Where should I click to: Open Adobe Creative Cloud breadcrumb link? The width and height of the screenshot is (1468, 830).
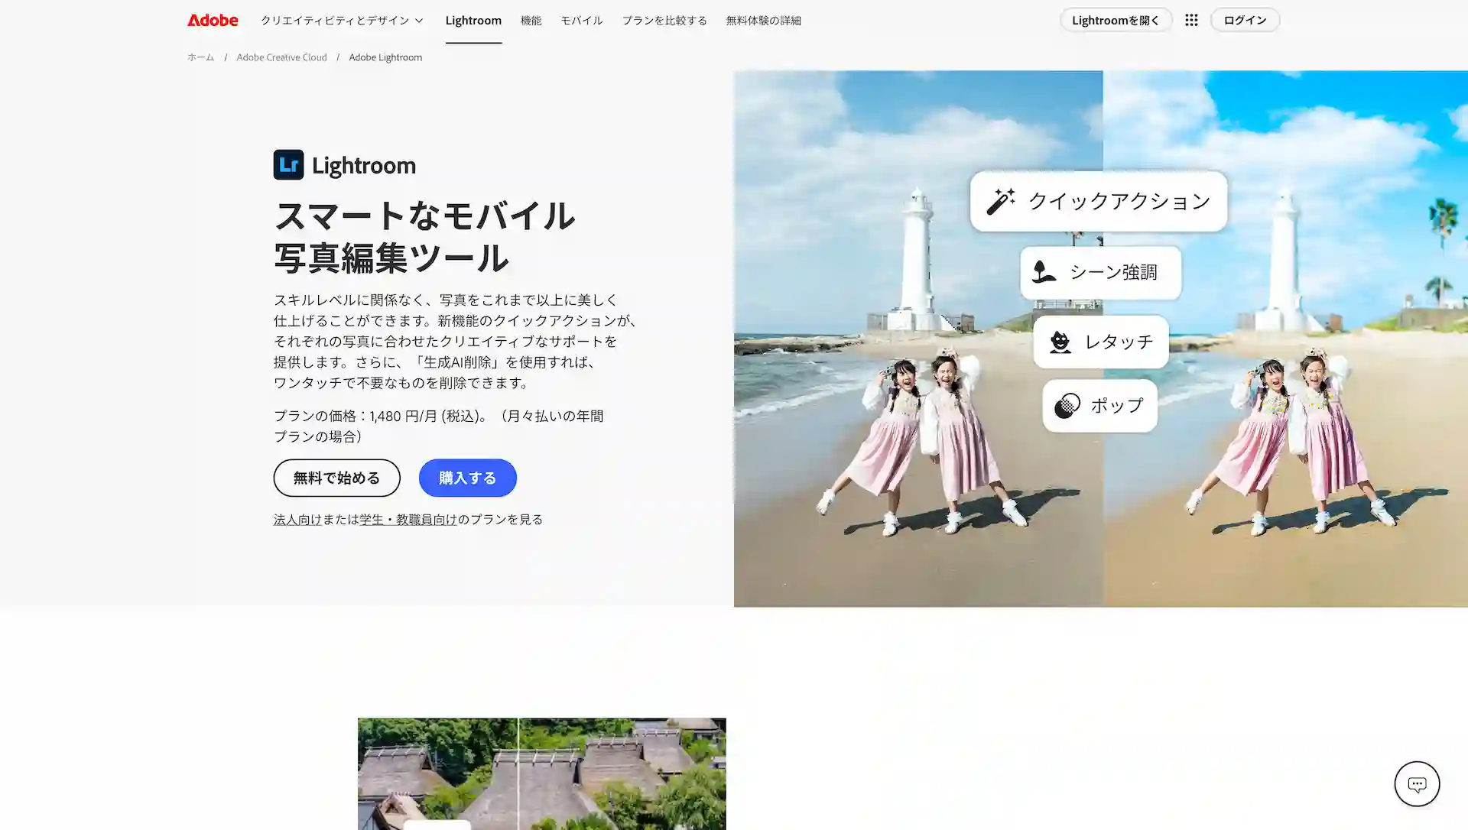pos(281,57)
